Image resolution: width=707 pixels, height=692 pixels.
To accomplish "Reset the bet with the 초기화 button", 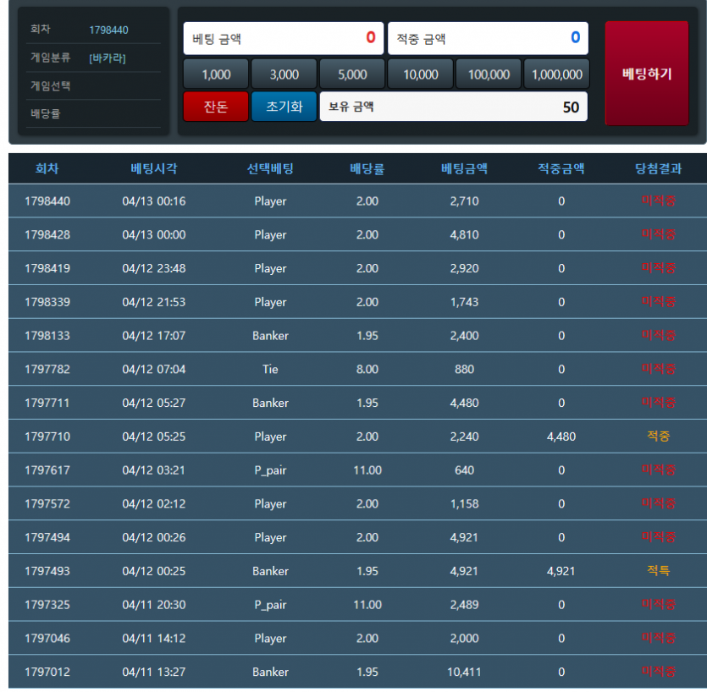I will (284, 107).
